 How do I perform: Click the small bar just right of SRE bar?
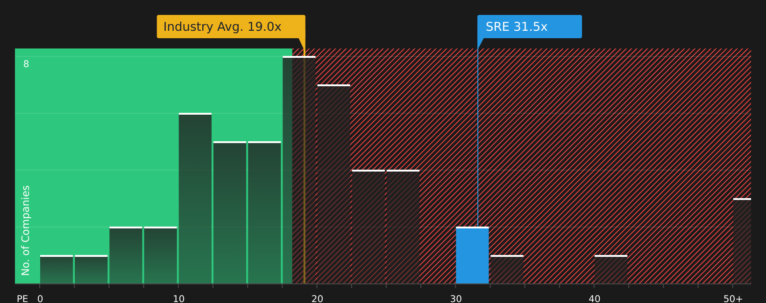click(x=507, y=270)
